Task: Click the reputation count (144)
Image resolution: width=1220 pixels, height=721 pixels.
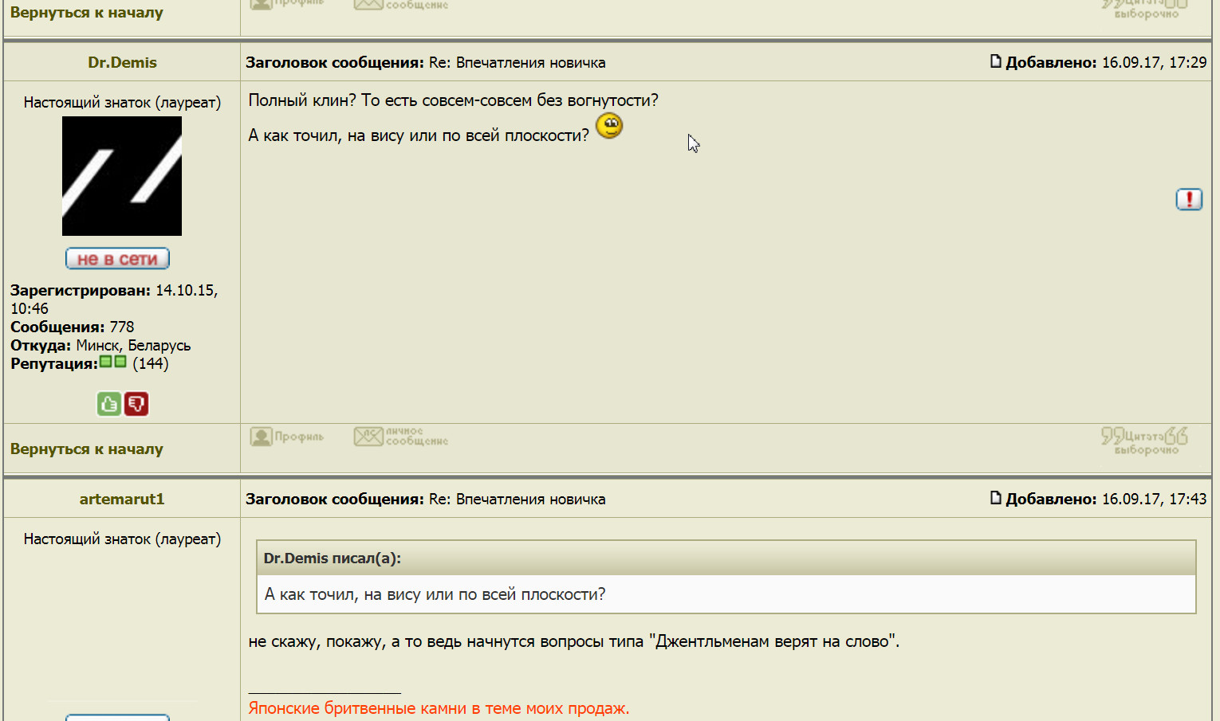Action: [151, 364]
